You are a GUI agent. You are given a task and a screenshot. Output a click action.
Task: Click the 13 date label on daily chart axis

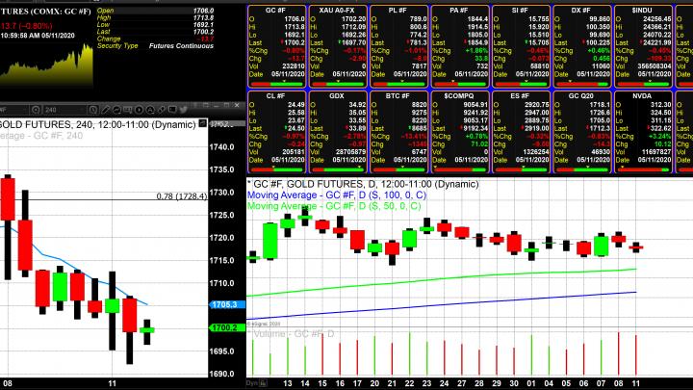tap(287, 383)
